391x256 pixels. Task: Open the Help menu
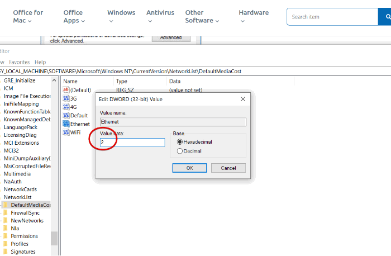click(40, 62)
